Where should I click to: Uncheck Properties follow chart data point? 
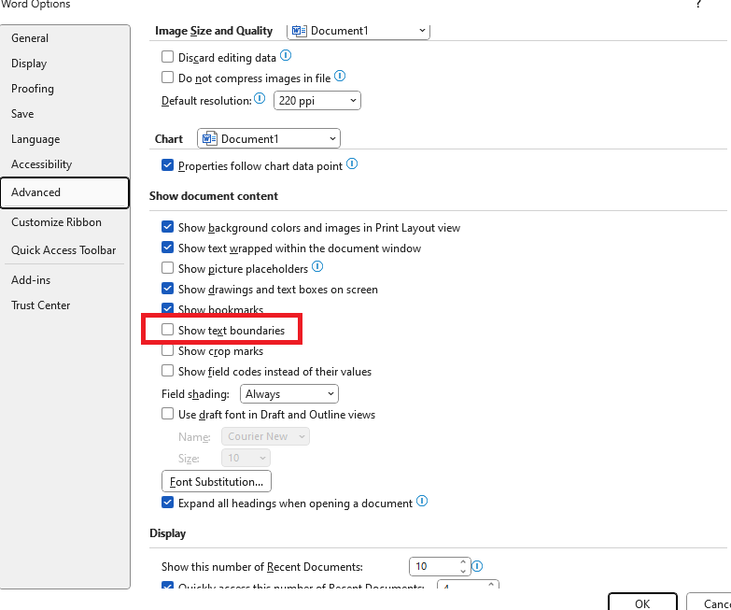pos(167,165)
